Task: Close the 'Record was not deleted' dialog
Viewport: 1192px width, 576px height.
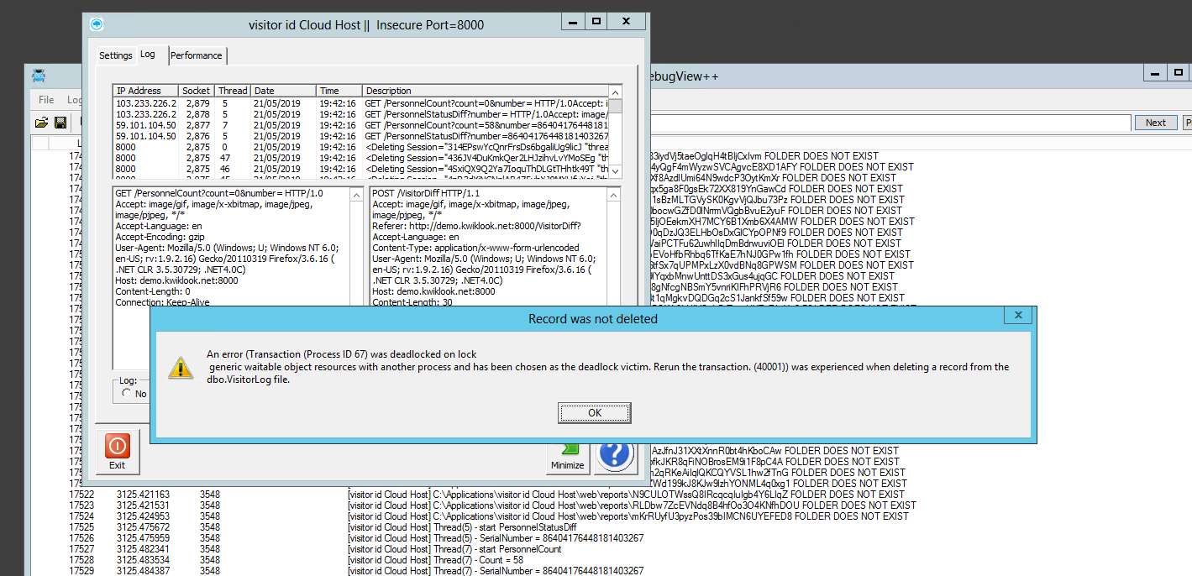Action: tap(1017, 316)
